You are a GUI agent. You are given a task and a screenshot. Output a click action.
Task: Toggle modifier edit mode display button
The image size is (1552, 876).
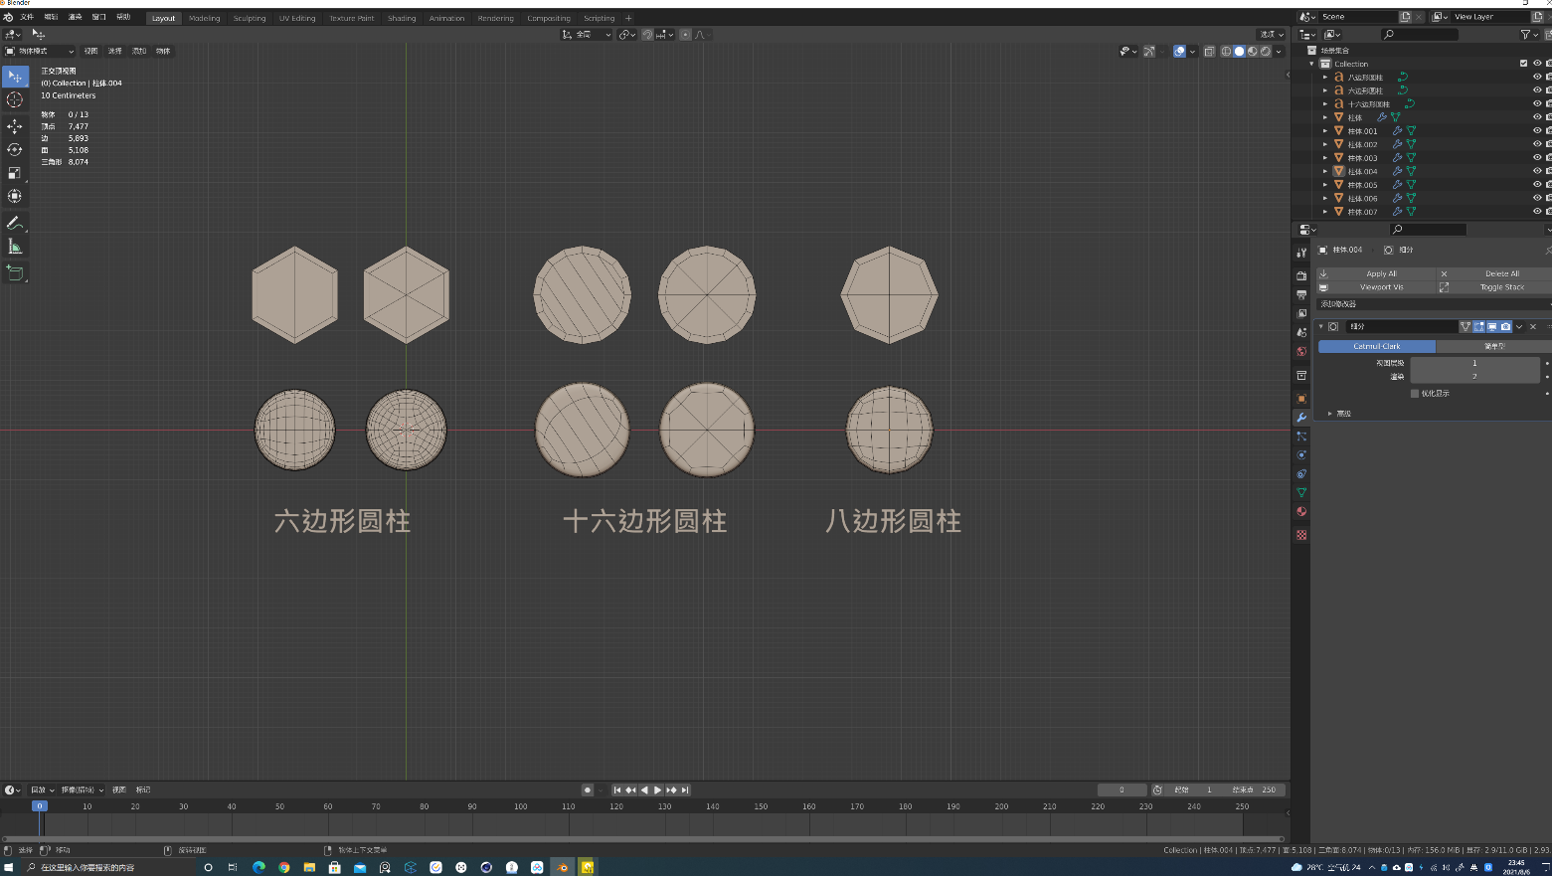1478,326
